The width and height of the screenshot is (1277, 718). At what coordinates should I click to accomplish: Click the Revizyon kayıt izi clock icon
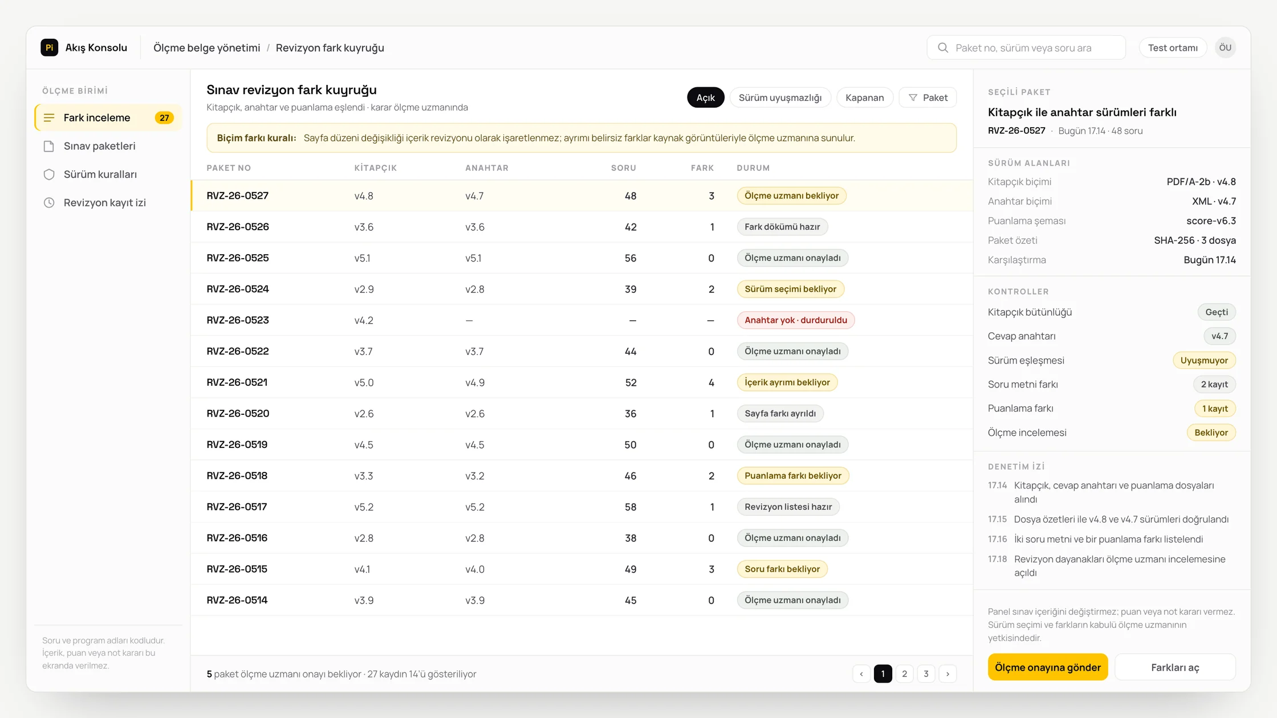(49, 203)
